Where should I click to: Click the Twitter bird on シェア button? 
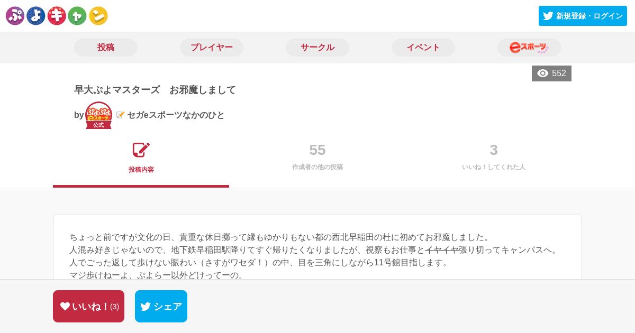[x=146, y=307]
